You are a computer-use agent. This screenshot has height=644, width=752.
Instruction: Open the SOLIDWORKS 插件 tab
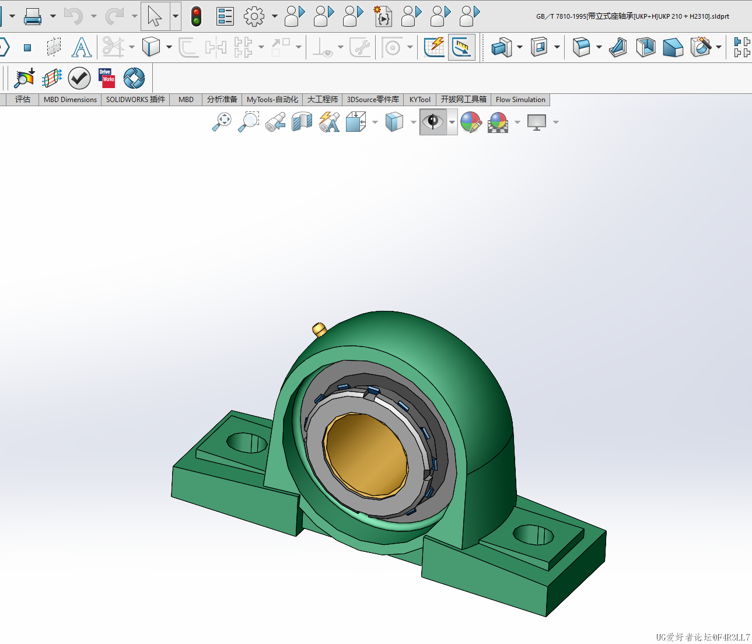coord(135,100)
